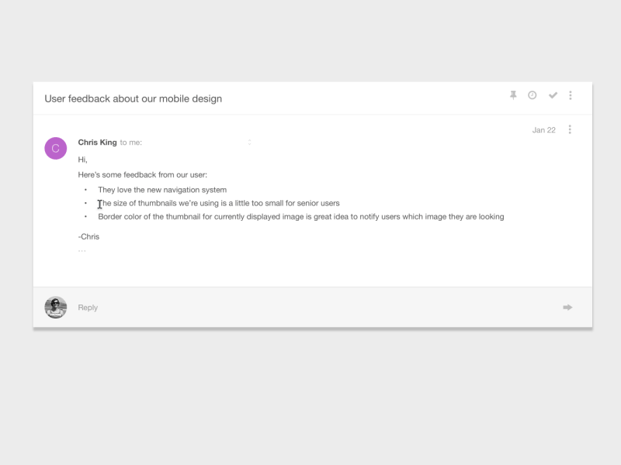621x465 pixels.
Task: Snooze the email using the clock icon
Action: 533,95
